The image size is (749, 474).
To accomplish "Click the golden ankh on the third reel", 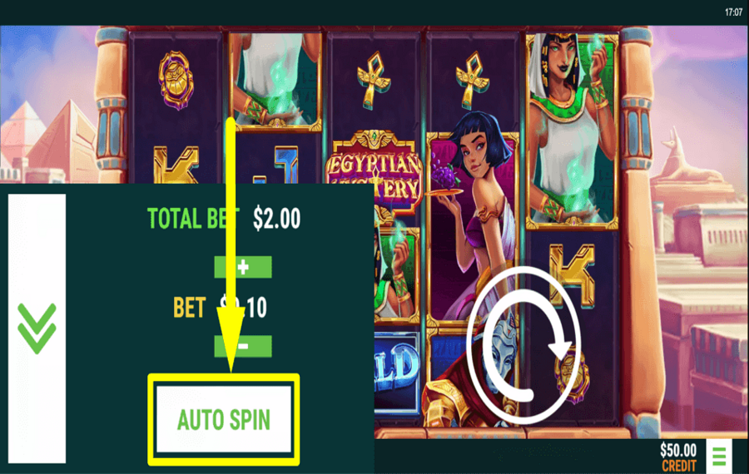I will point(374,80).
